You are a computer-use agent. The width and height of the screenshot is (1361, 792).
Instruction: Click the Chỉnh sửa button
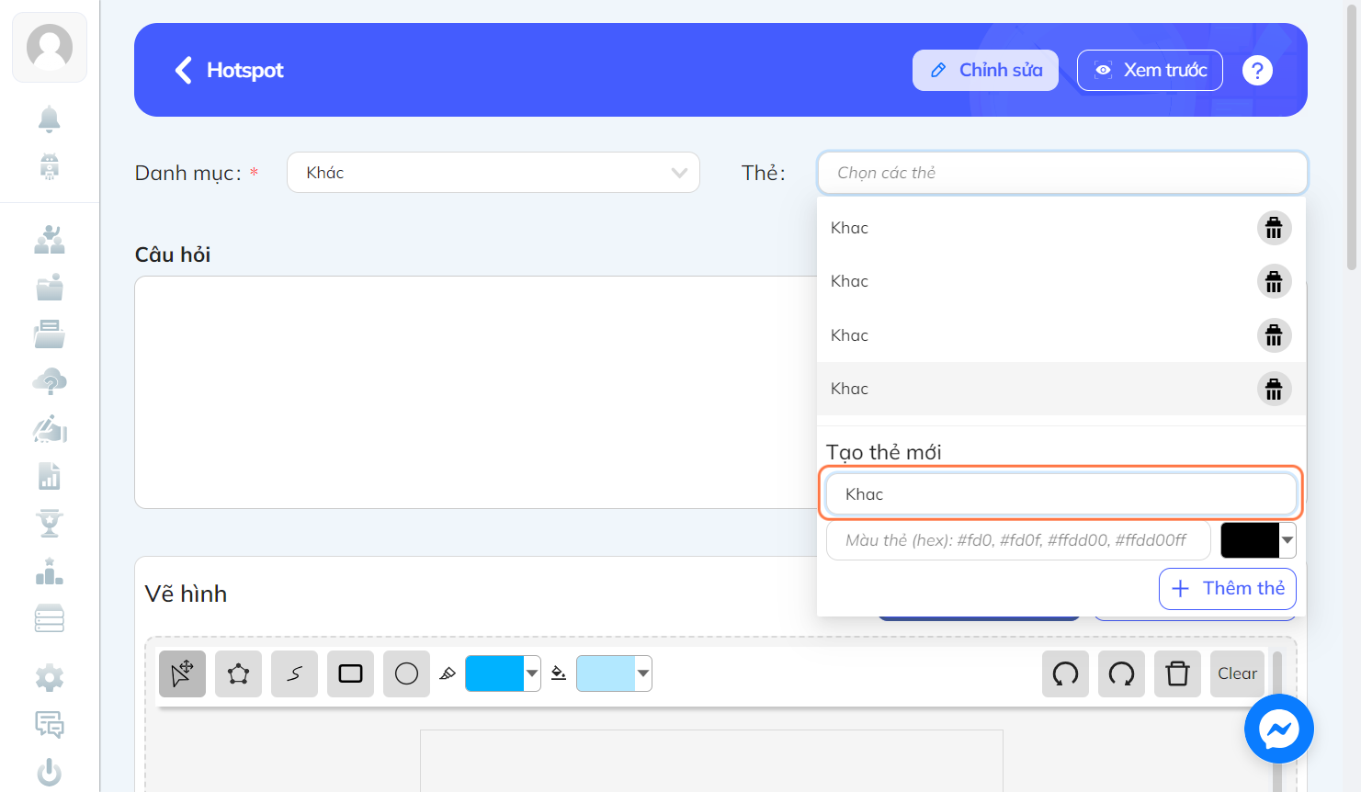pos(985,70)
